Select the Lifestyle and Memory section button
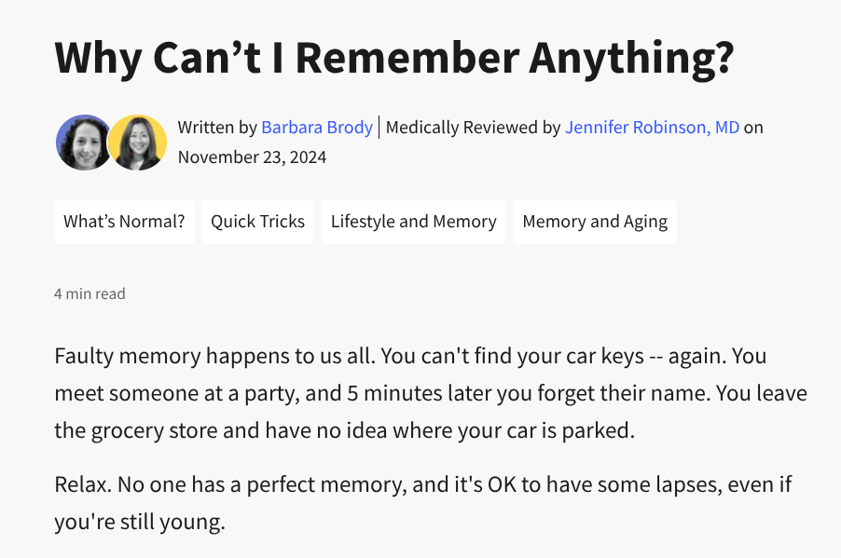This screenshot has height=558, width=841. [413, 222]
